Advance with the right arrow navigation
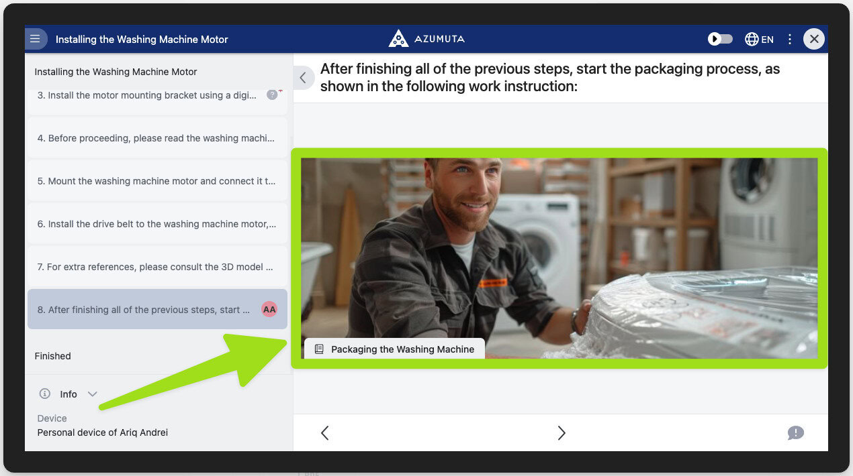 coord(562,433)
